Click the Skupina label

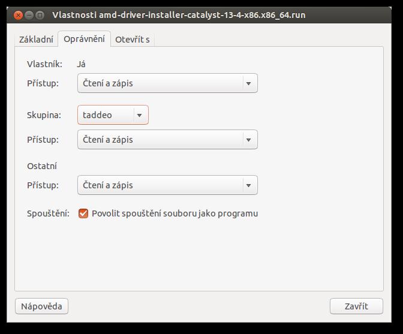44,115
